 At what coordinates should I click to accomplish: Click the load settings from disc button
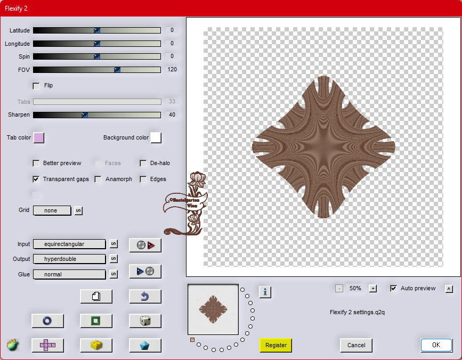(145, 246)
